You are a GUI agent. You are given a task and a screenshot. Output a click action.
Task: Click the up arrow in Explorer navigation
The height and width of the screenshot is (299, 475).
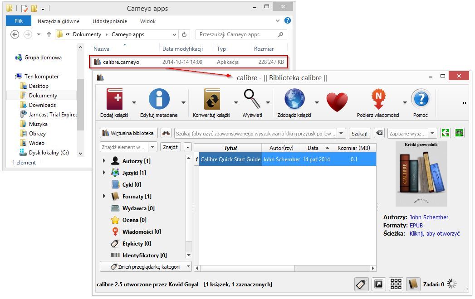click(49, 34)
